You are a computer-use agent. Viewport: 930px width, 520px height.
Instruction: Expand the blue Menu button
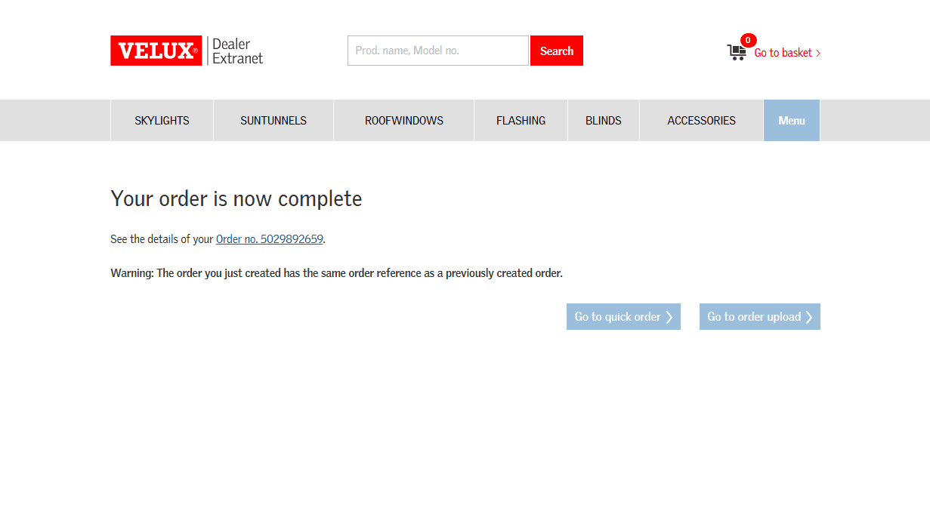[792, 121]
